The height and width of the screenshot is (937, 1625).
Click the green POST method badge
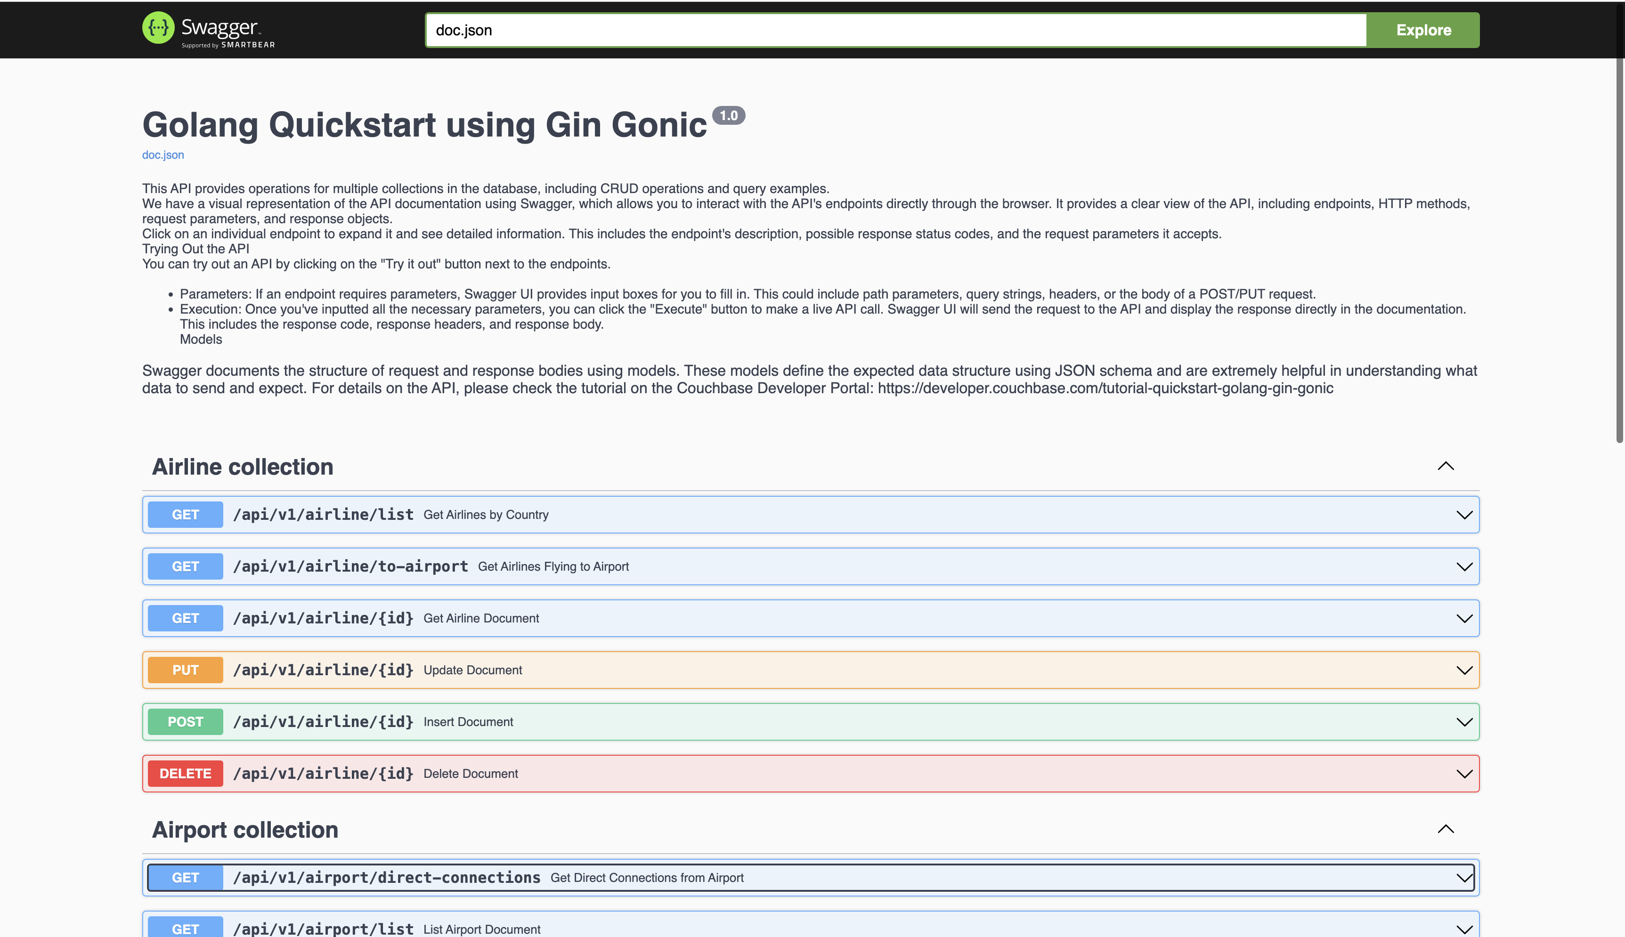tap(186, 722)
